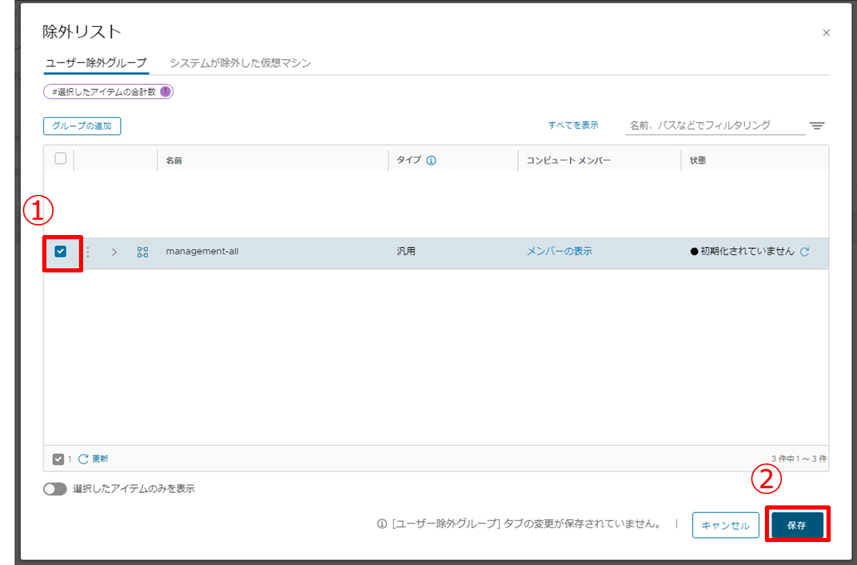Click the selected count checkbox in footer
Image resolution: width=857 pixels, height=565 pixels.
coord(58,459)
